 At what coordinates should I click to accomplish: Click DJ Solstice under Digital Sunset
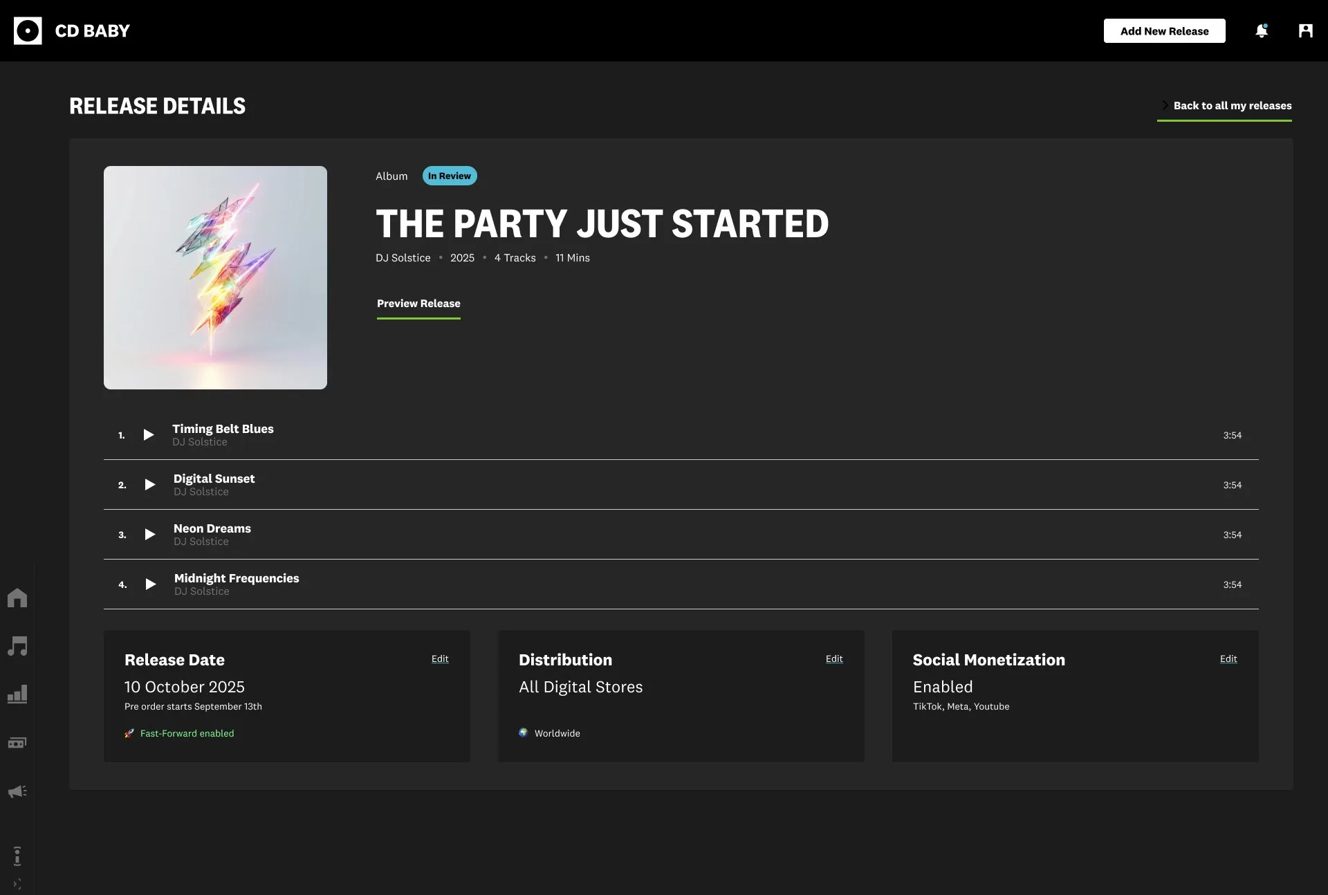click(201, 492)
